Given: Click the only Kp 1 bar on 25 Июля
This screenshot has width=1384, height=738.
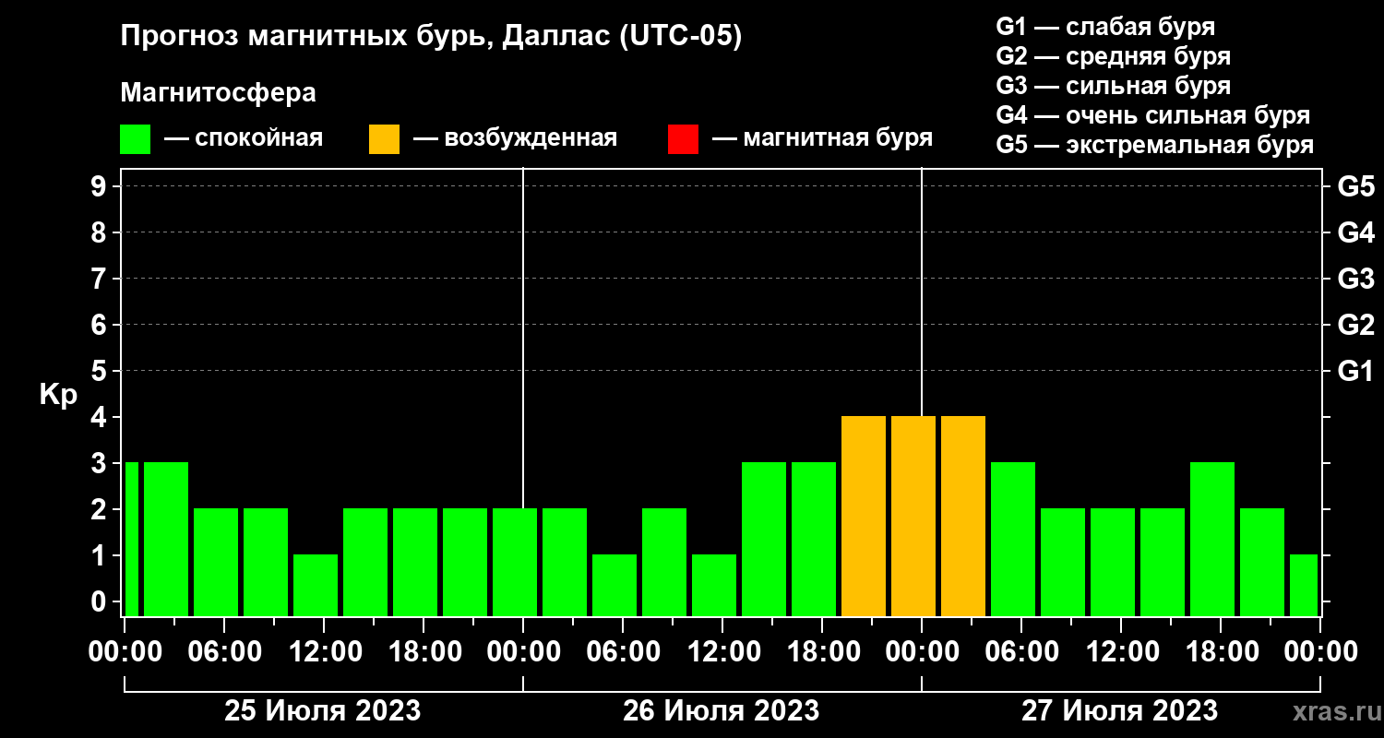Looking at the screenshot, I should coord(316,585).
